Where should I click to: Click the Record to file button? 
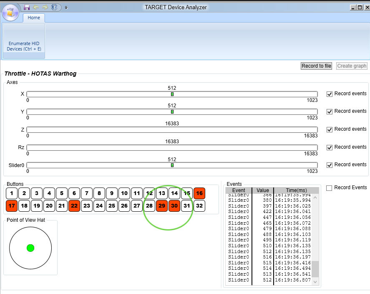[x=317, y=66]
